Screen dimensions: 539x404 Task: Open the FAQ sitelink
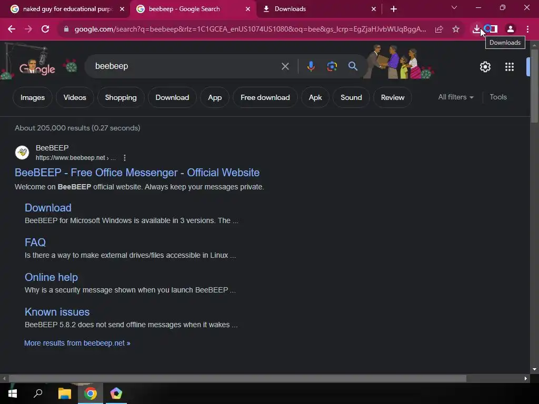point(35,243)
